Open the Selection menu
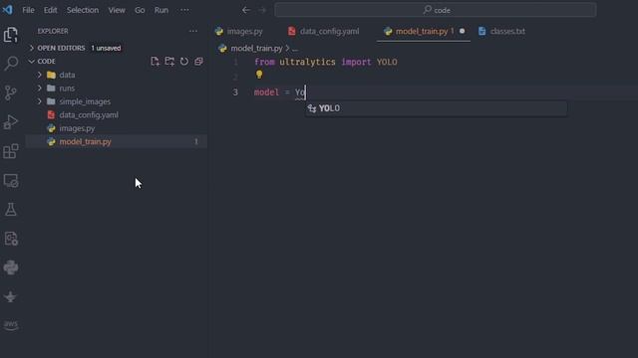This screenshot has height=358, width=638. (83, 10)
